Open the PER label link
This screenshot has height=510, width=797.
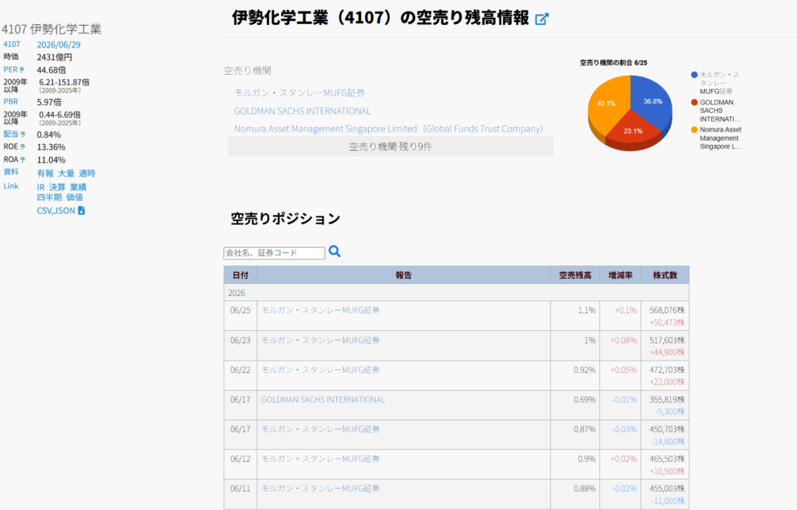pyautogui.click(x=11, y=69)
